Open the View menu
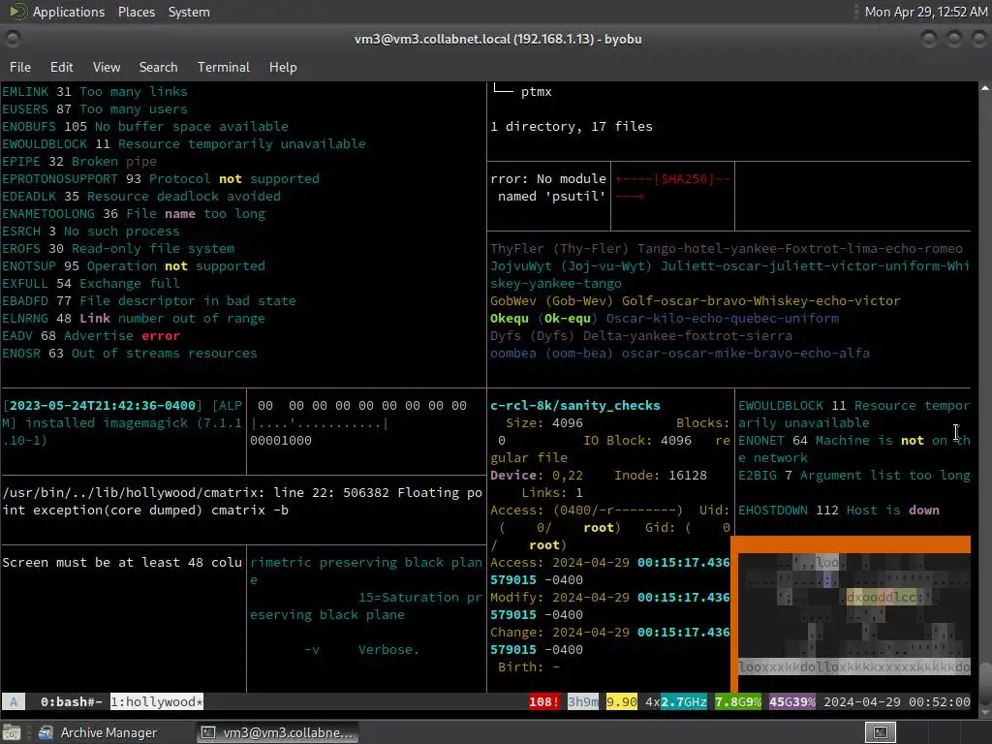The height and width of the screenshot is (744, 992). click(x=107, y=67)
